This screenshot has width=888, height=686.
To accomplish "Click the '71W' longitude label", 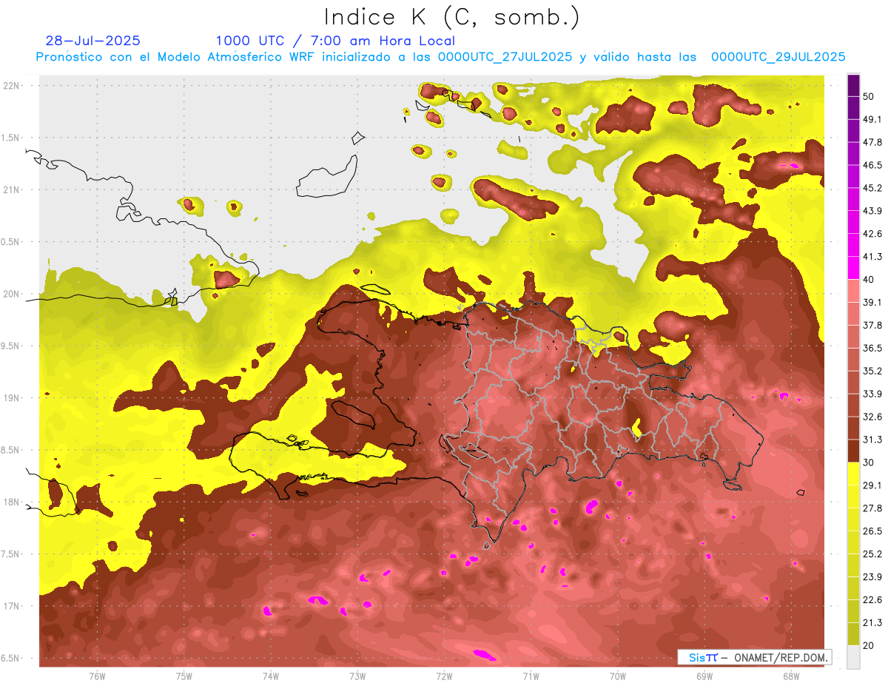I will tap(531, 676).
